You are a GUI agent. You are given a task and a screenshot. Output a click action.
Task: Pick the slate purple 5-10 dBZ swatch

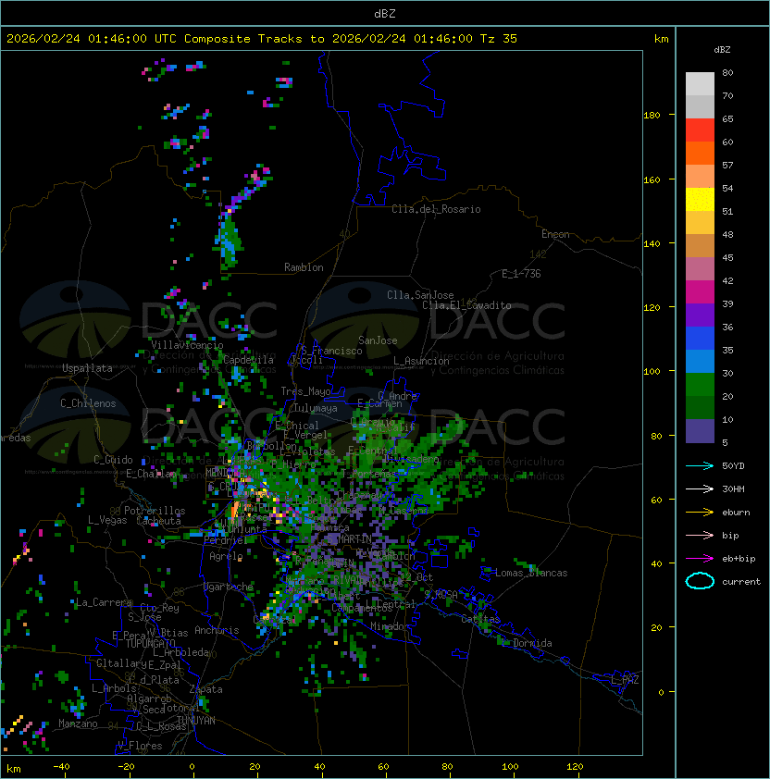coord(700,431)
